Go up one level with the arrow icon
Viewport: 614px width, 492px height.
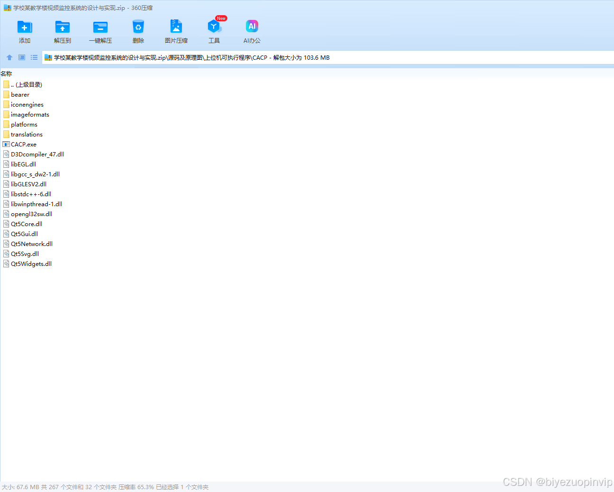click(x=9, y=57)
